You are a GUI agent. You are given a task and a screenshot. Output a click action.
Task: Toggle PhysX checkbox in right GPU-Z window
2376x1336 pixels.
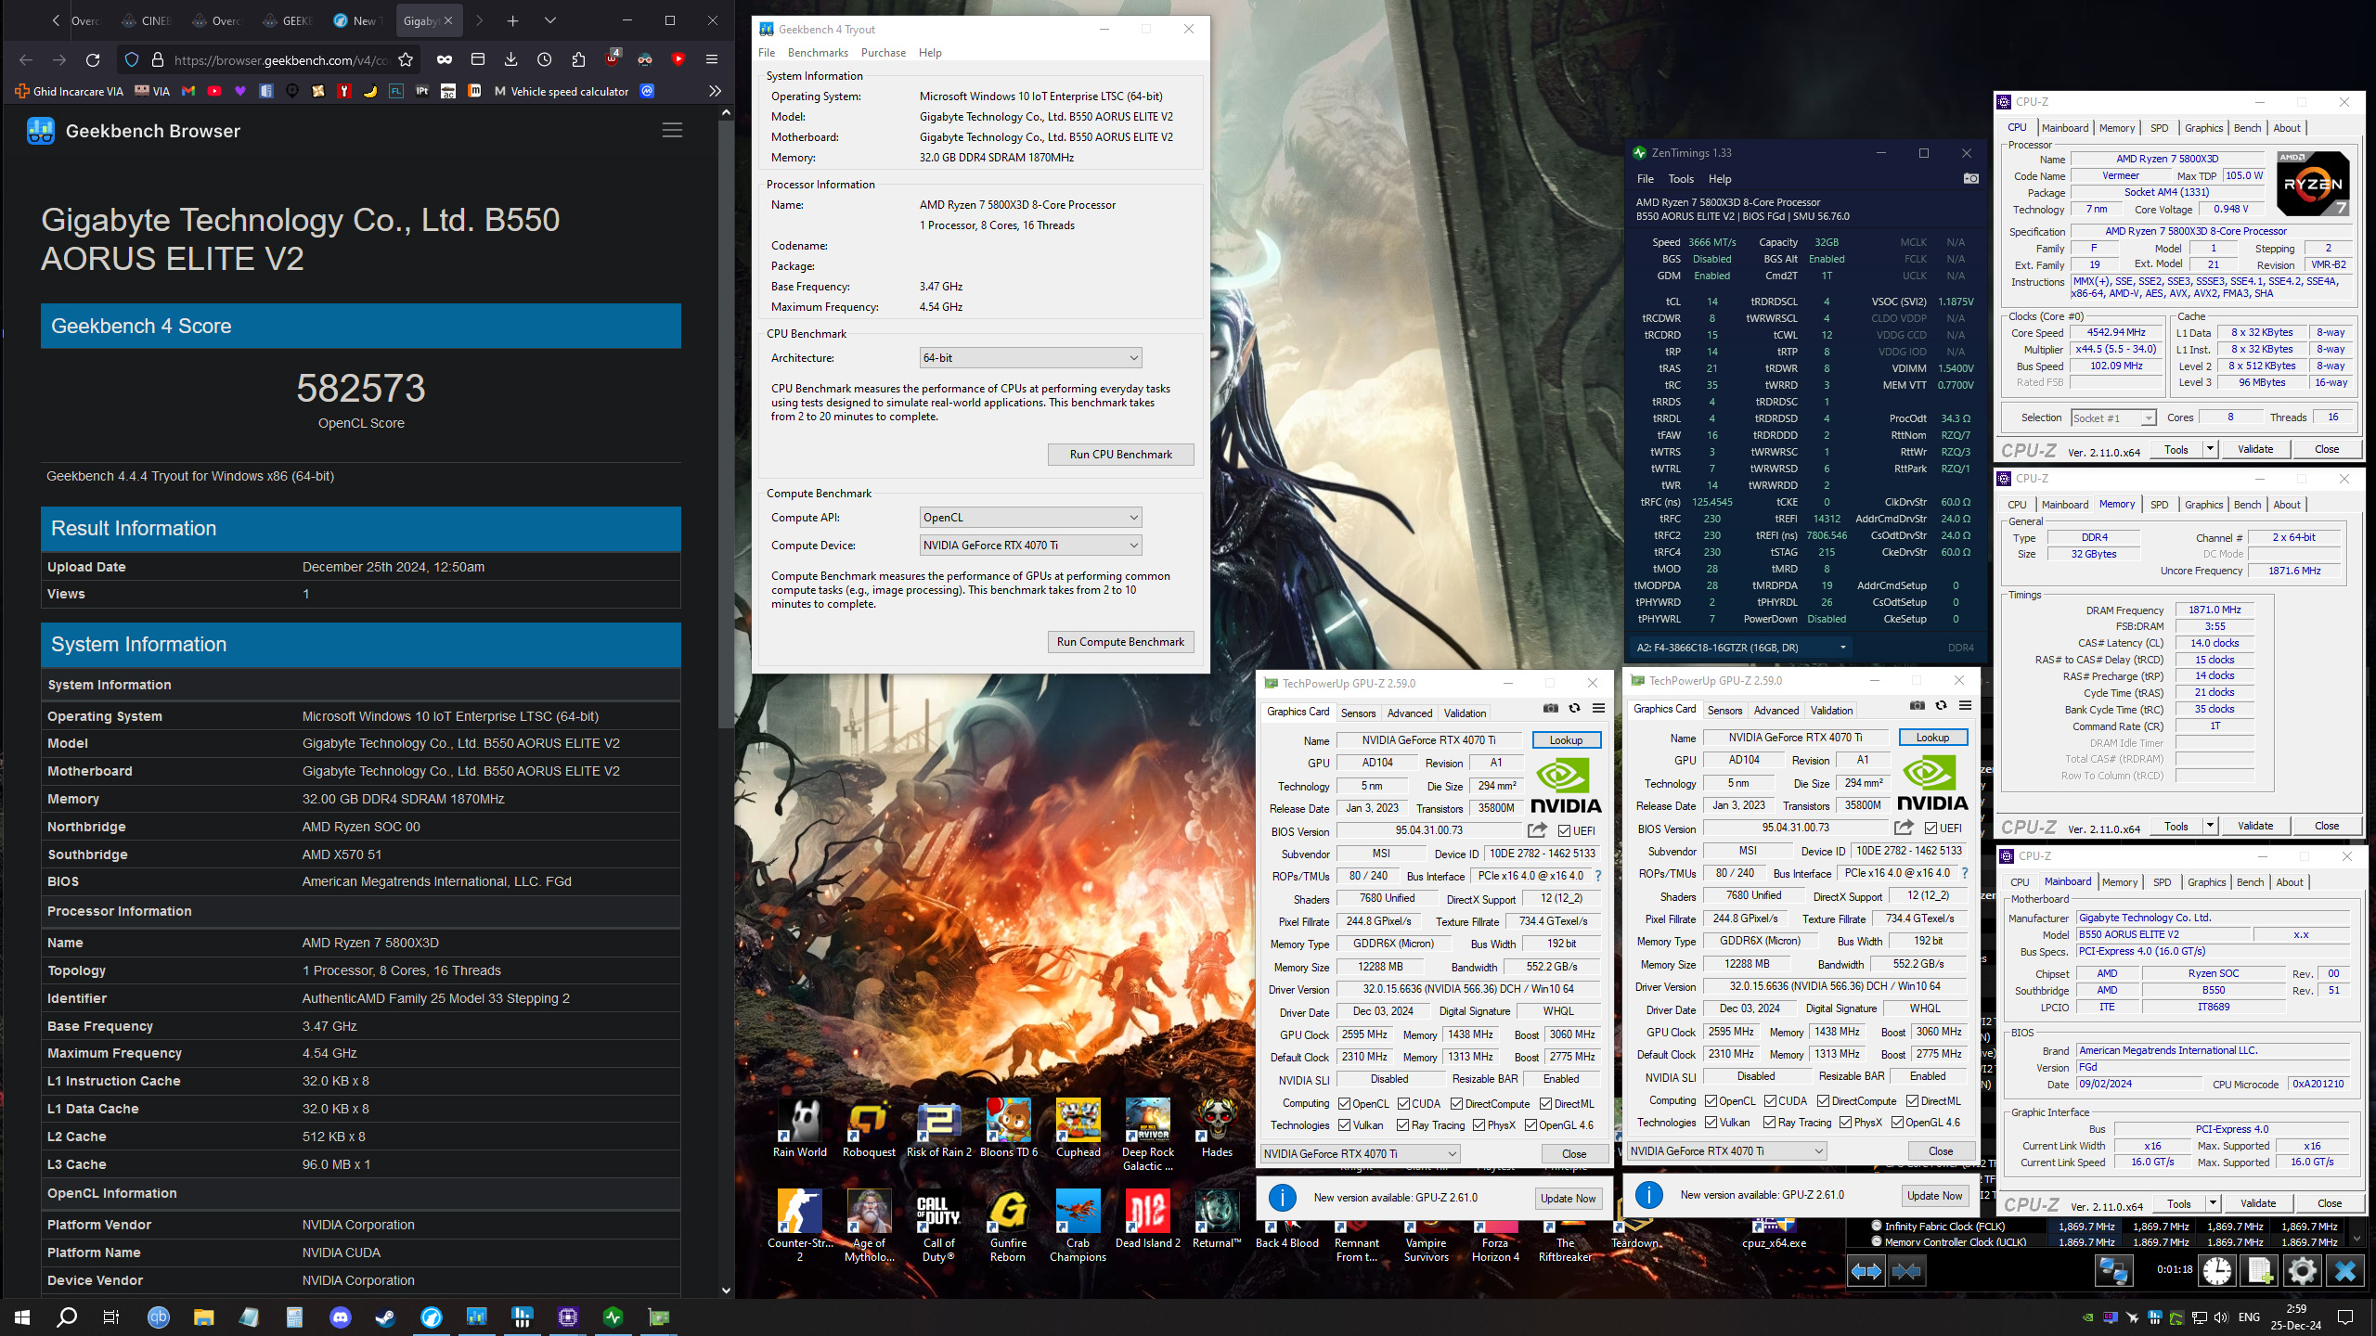coord(1845,1122)
